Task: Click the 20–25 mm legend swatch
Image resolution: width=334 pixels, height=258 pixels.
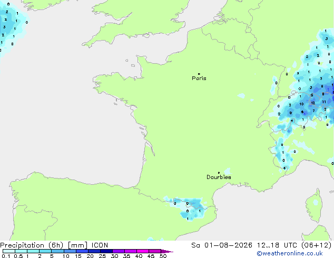Action: (x=94, y=251)
